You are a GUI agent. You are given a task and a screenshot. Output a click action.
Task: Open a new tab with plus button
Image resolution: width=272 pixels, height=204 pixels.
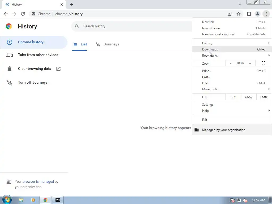coord(72,5)
